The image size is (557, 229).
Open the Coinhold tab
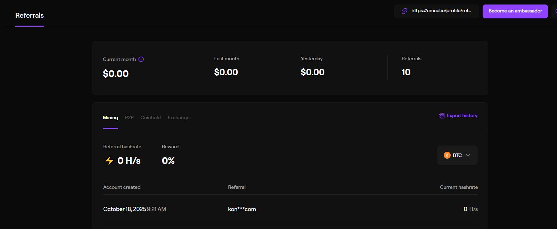(x=150, y=118)
